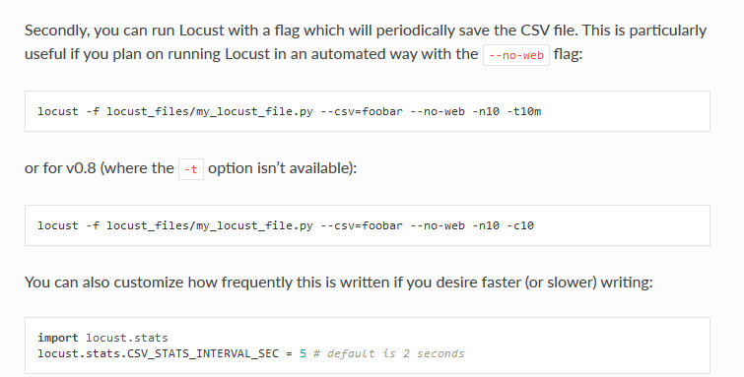744x377 pixels.
Task: Click locust.stats after the import keyword
Action: tap(127, 338)
